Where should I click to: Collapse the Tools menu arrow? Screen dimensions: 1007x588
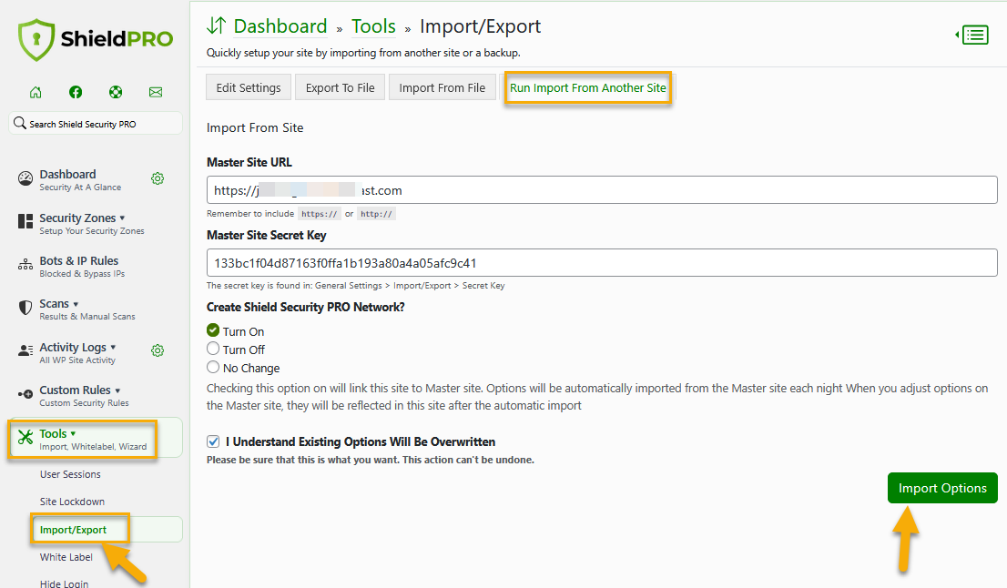coord(73,434)
